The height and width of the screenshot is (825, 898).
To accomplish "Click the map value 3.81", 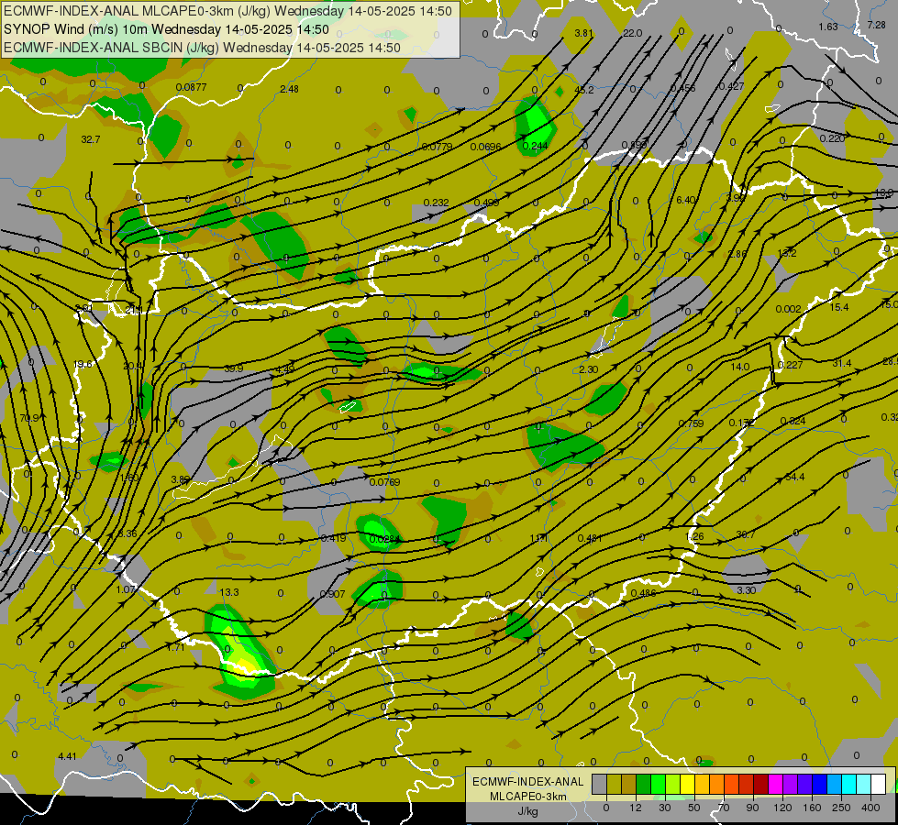I will click(x=583, y=33).
